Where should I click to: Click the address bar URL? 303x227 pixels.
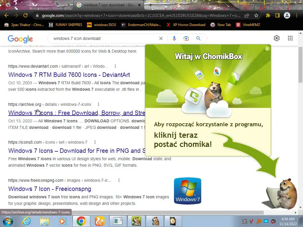141,15
